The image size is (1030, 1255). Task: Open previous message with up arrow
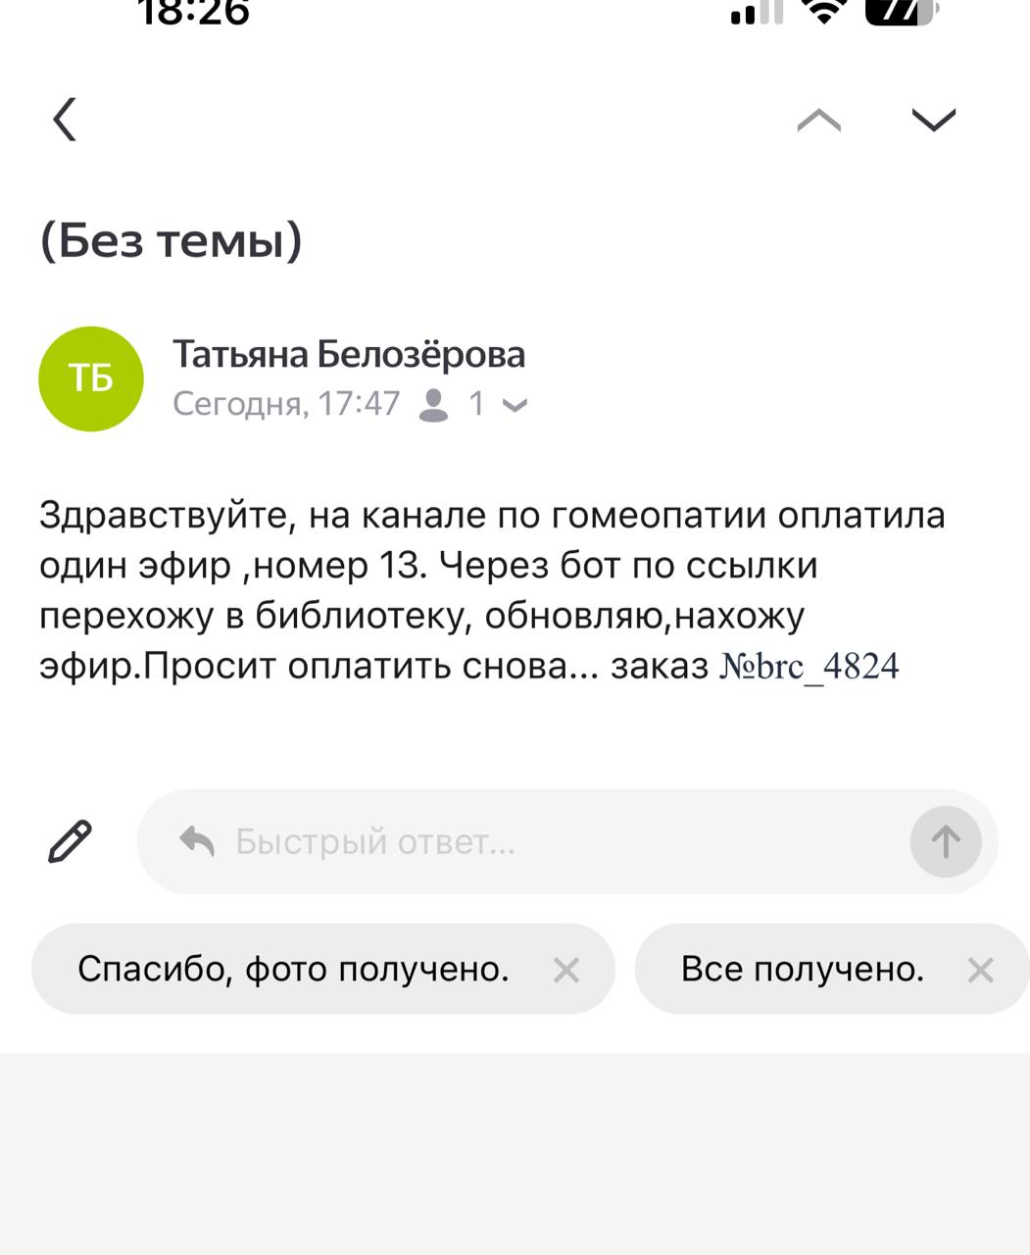818,120
